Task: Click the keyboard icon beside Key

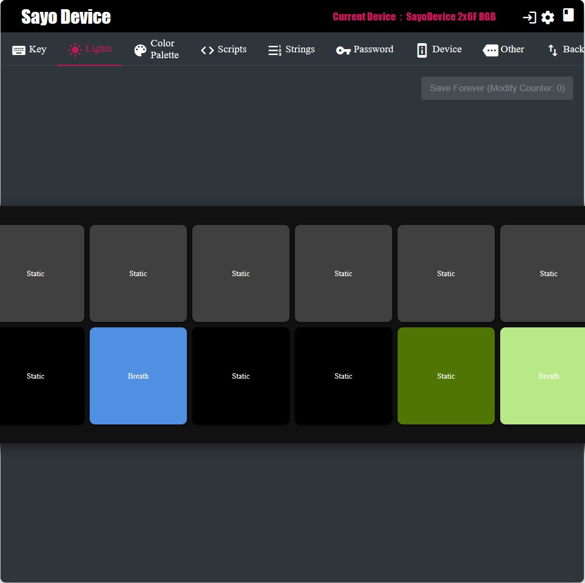Action: click(x=19, y=50)
